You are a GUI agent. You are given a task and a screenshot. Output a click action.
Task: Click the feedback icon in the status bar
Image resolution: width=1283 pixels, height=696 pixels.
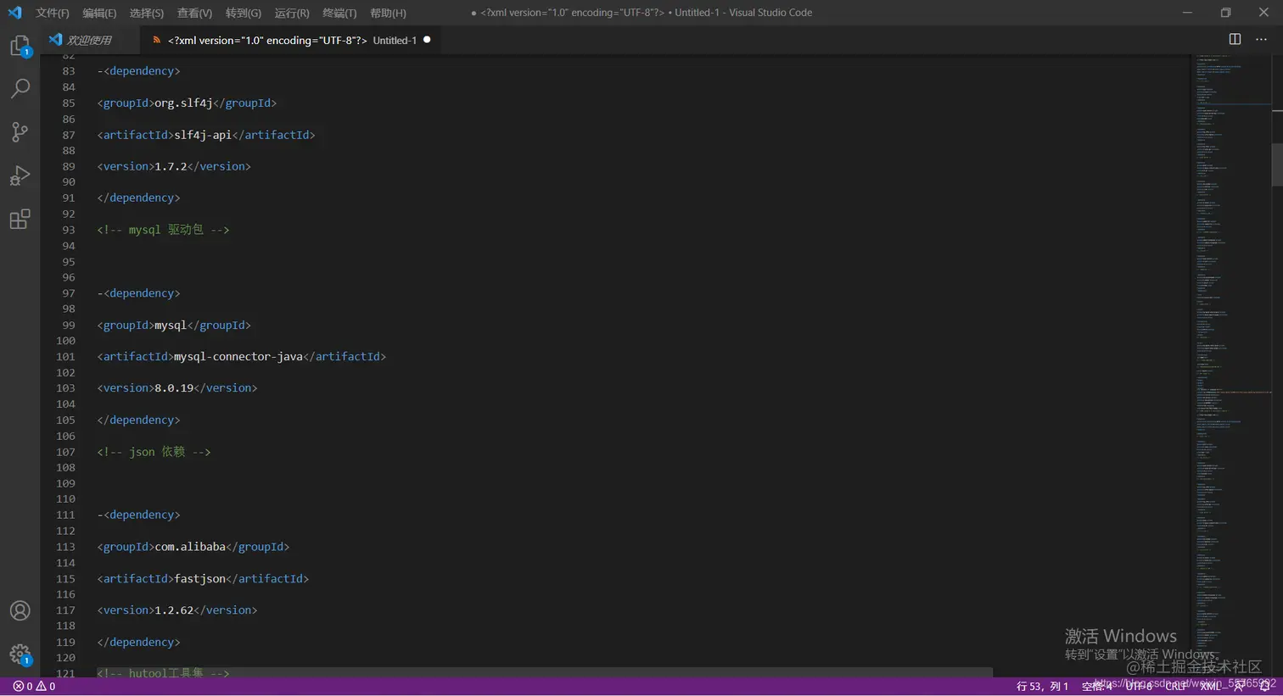1240,687
